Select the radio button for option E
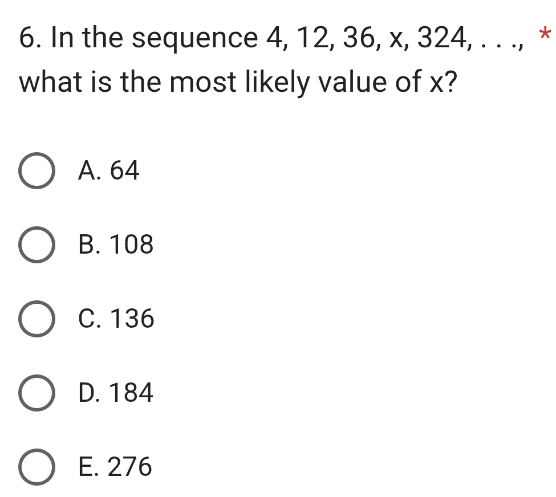This screenshot has height=497, width=556. [38, 467]
